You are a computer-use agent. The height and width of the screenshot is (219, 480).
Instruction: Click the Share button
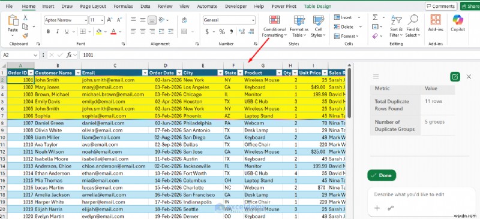tap(470, 6)
